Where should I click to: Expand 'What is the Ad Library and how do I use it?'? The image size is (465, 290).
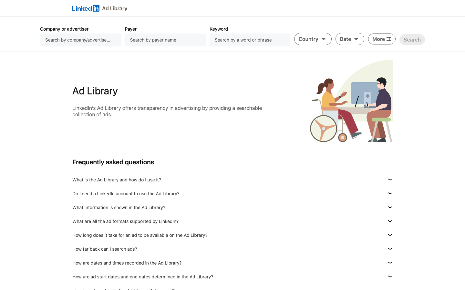click(x=232, y=180)
